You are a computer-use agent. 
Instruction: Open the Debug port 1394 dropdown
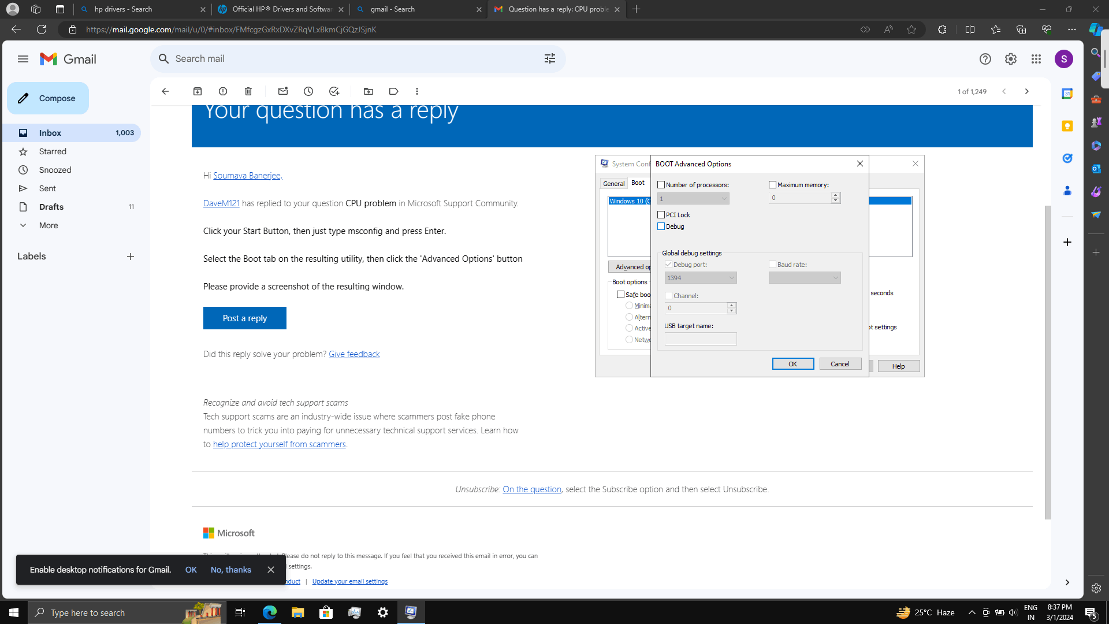701,278
